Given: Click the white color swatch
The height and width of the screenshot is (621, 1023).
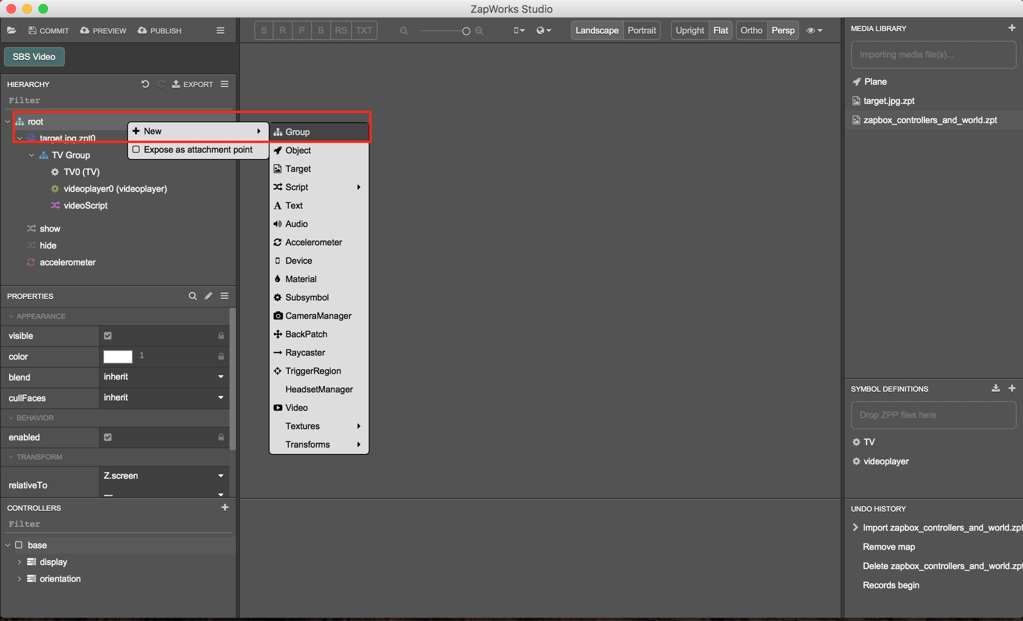Looking at the screenshot, I should pos(118,356).
